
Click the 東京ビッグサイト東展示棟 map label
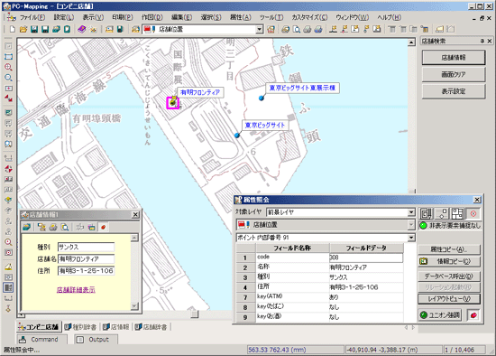coord(302,88)
